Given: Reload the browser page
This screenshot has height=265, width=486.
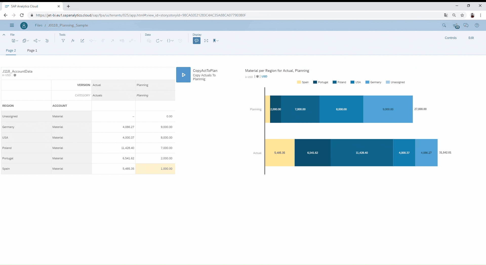Looking at the screenshot, I should tap(22, 15).
